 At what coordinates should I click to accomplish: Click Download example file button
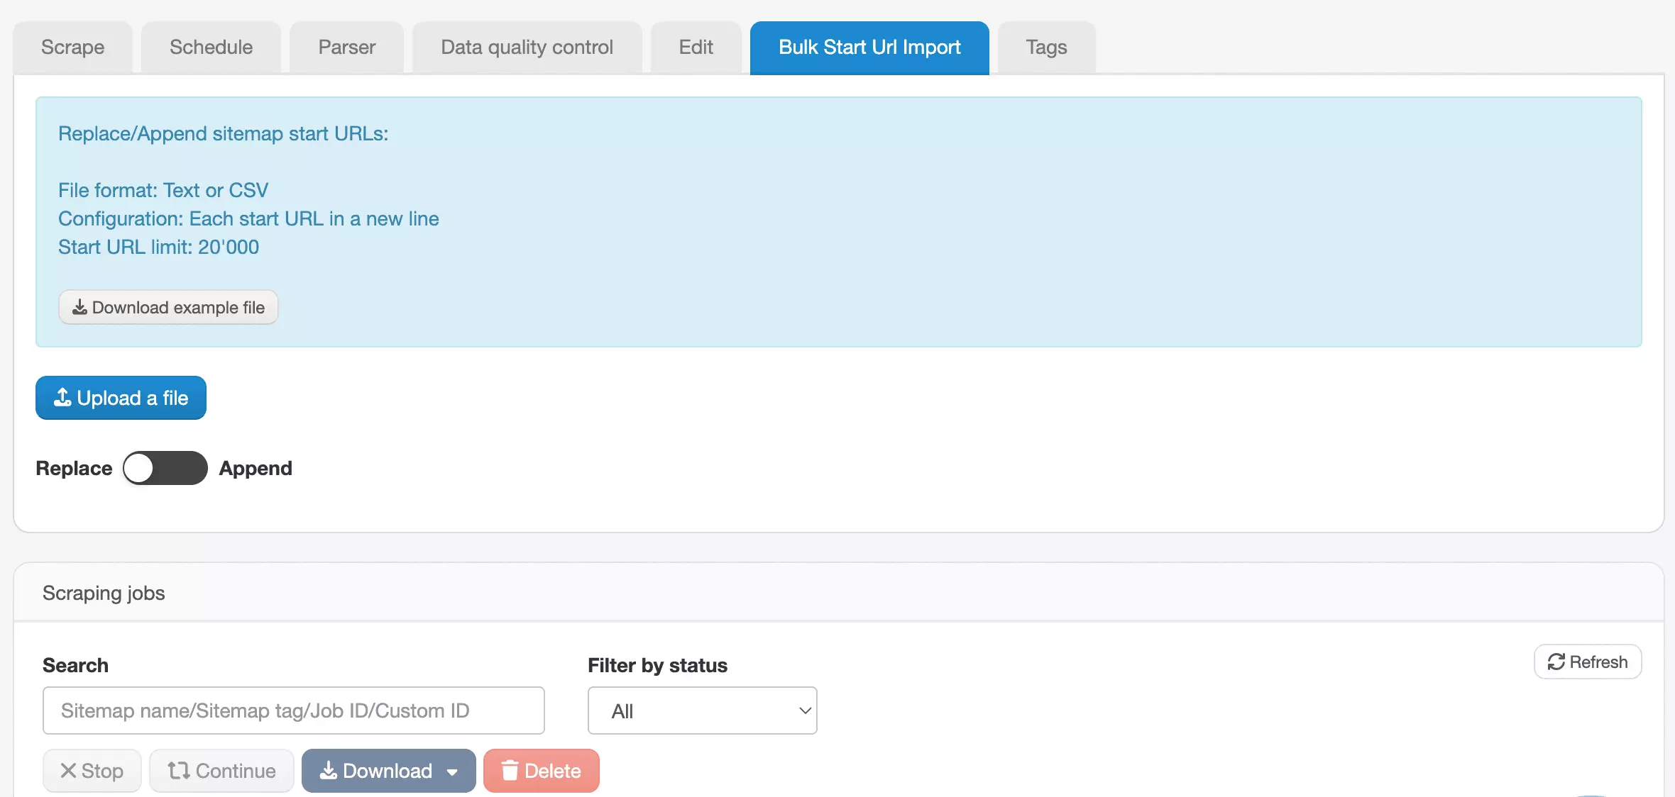[168, 307]
